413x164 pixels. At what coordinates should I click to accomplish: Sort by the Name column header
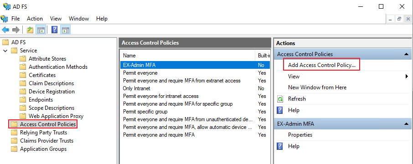click(x=188, y=56)
